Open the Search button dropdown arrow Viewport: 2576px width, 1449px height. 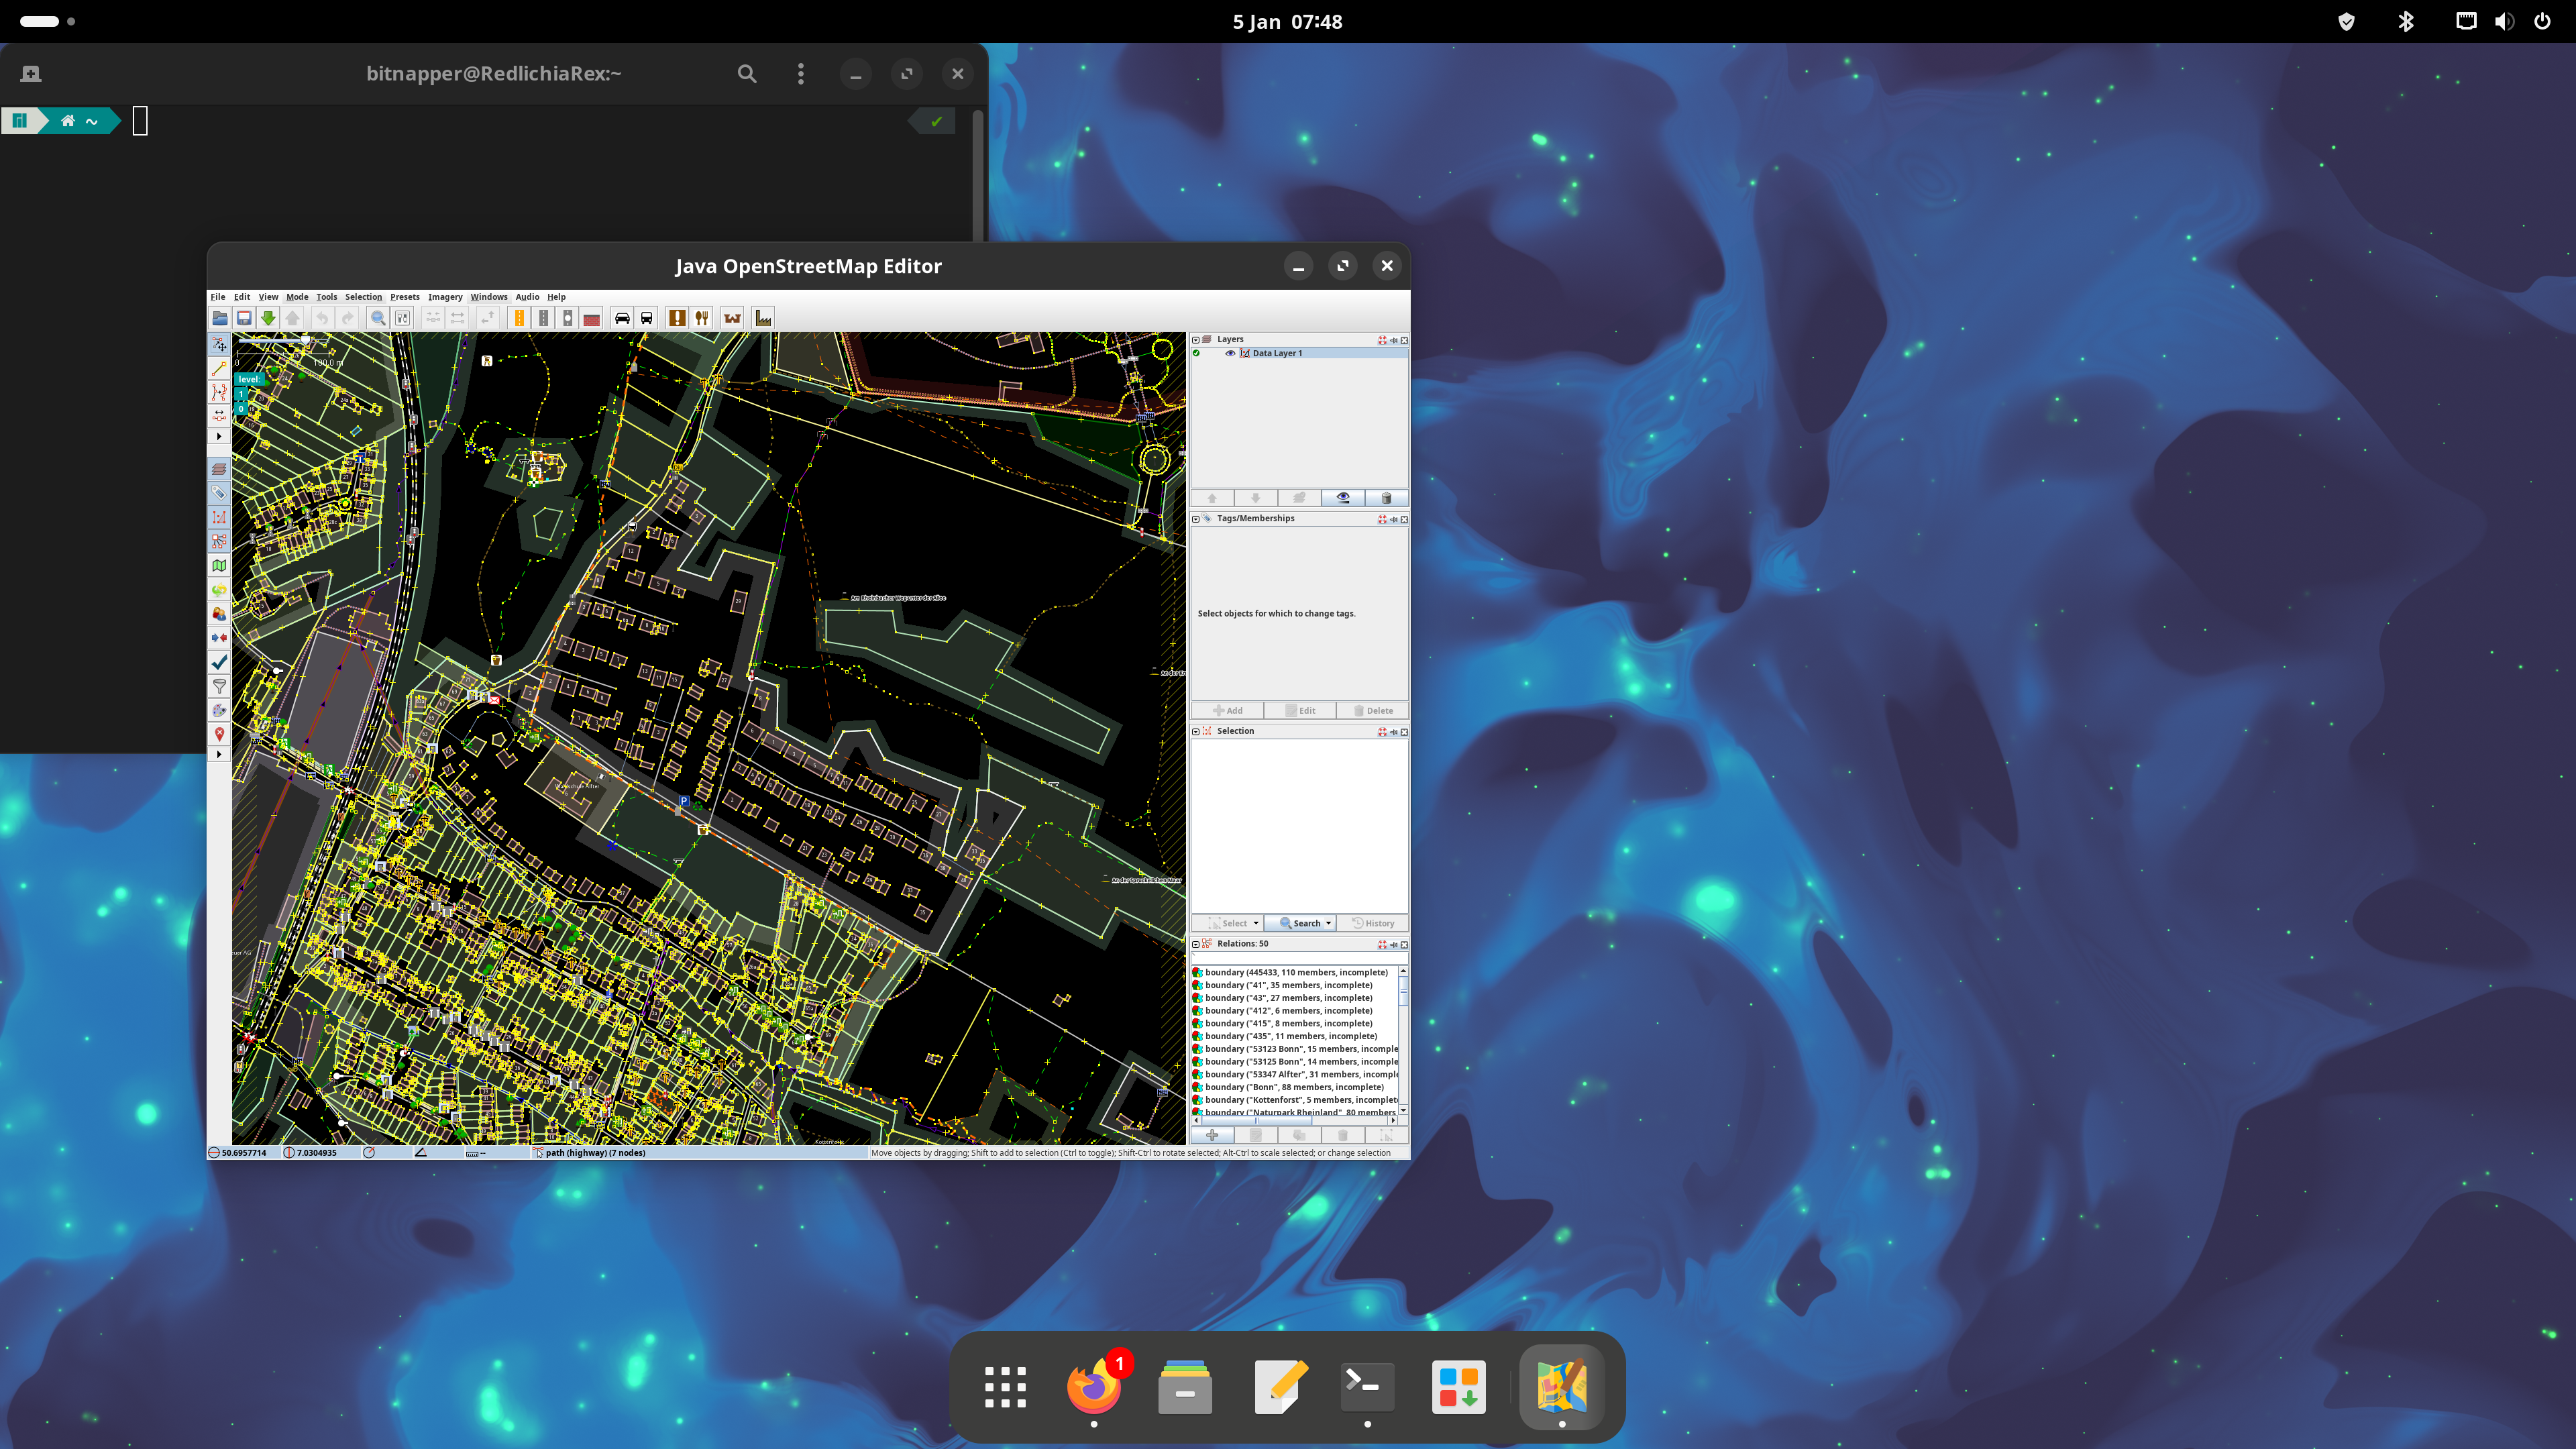tap(1329, 924)
